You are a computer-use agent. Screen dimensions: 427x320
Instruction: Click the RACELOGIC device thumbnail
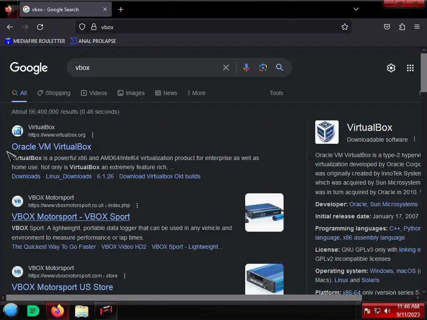point(264,279)
